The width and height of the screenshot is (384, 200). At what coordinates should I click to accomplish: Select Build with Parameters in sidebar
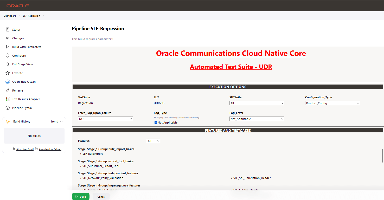tap(27, 47)
